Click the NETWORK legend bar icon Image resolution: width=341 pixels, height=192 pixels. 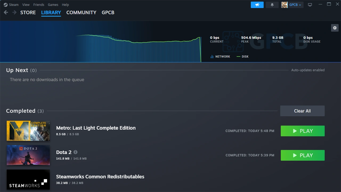212,57
